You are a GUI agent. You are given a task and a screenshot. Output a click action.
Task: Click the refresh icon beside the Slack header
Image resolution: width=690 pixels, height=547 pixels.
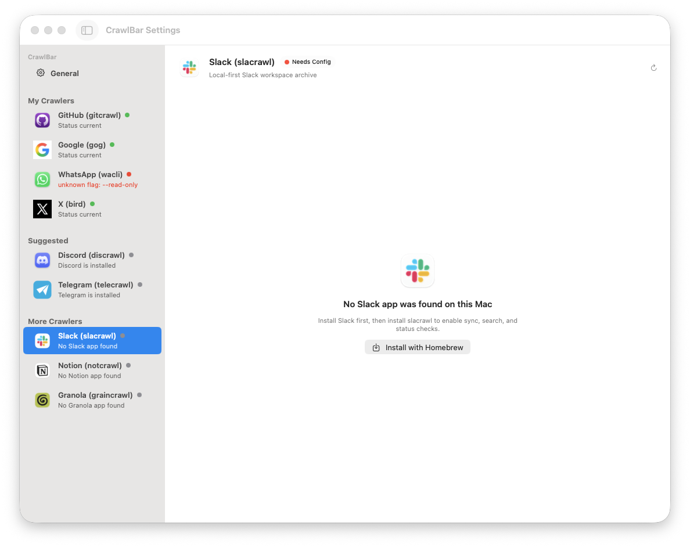pos(653,68)
